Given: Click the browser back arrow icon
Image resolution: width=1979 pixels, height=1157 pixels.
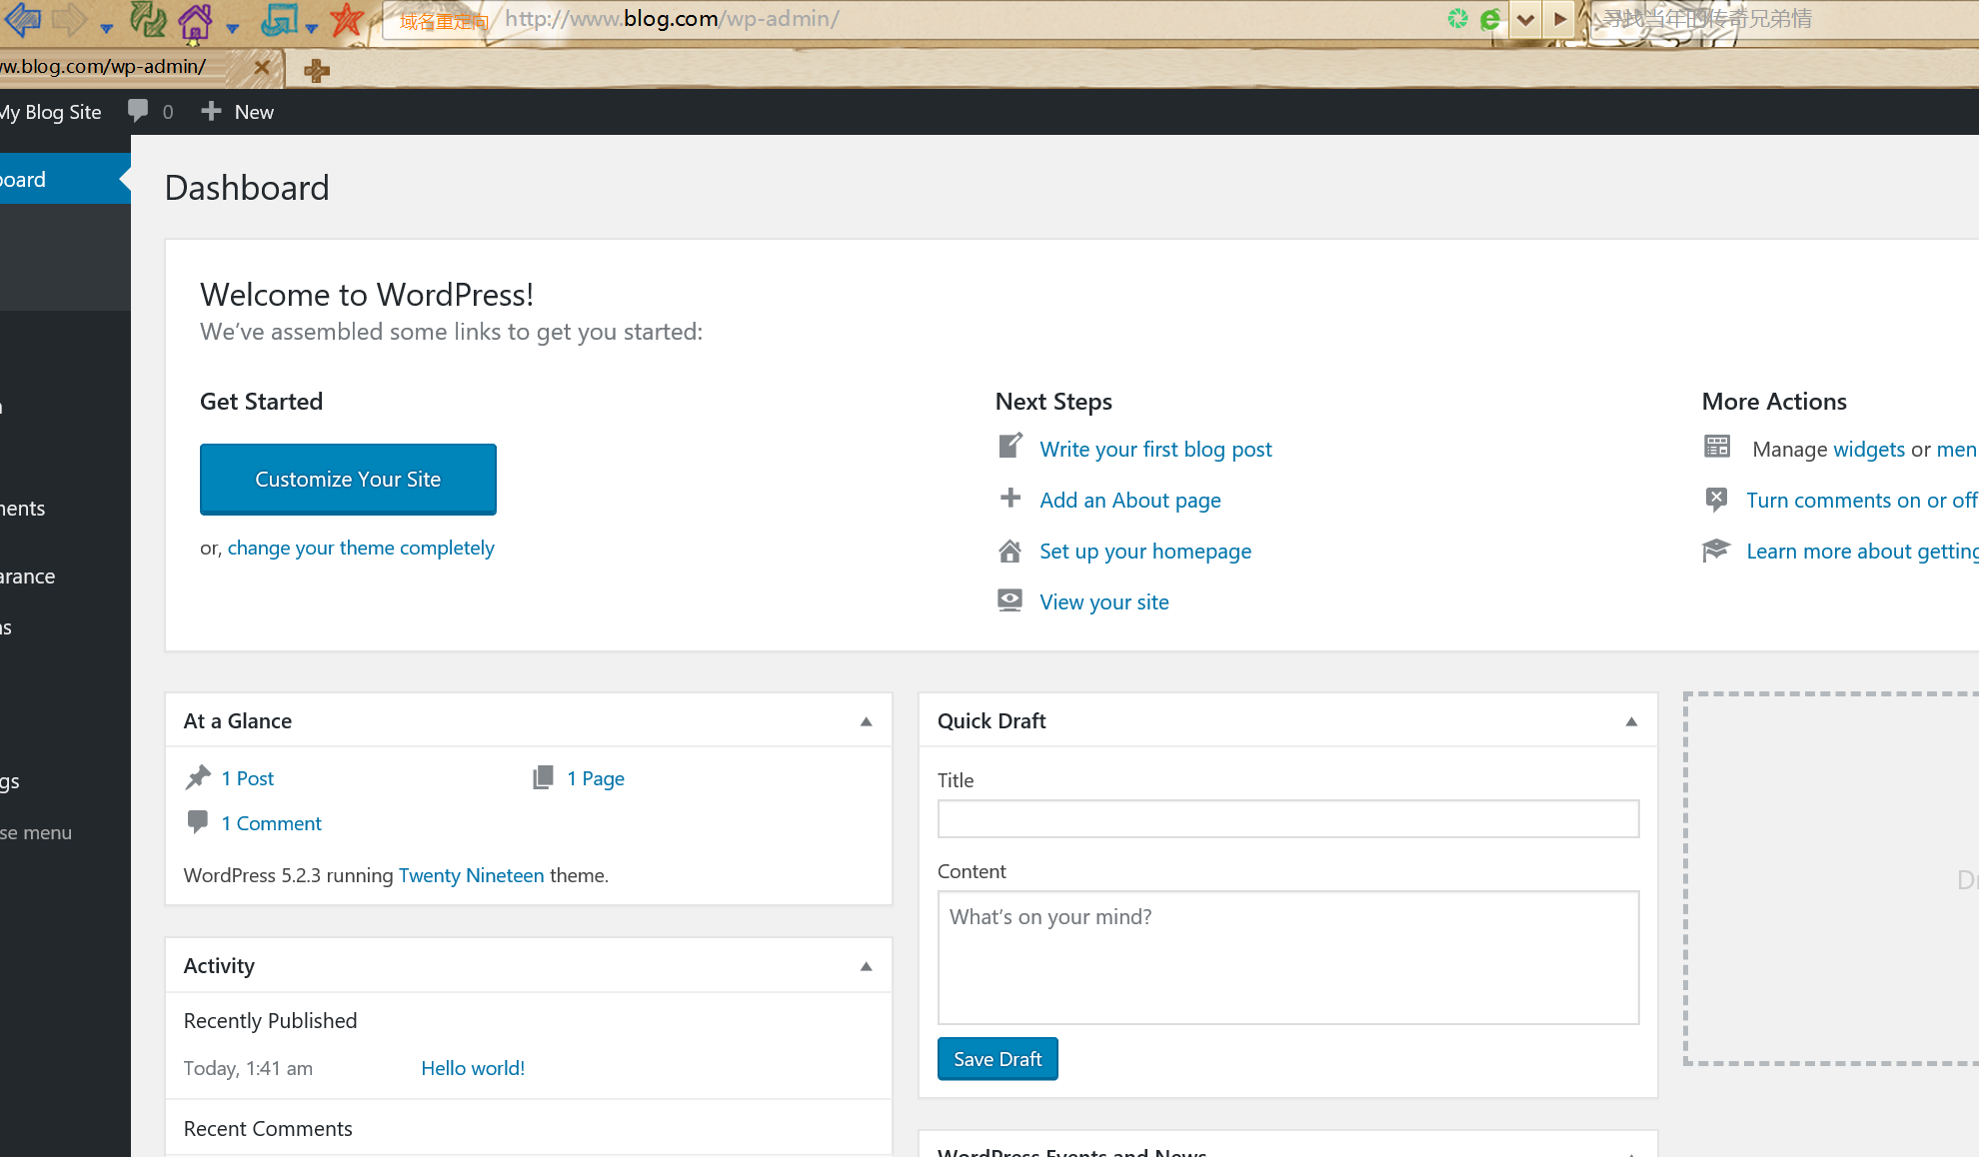Looking at the screenshot, I should [x=22, y=18].
